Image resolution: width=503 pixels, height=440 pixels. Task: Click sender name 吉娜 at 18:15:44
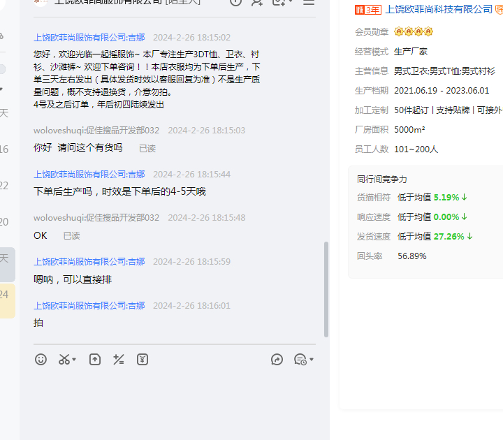pyautogui.click(x=89, y=175)
